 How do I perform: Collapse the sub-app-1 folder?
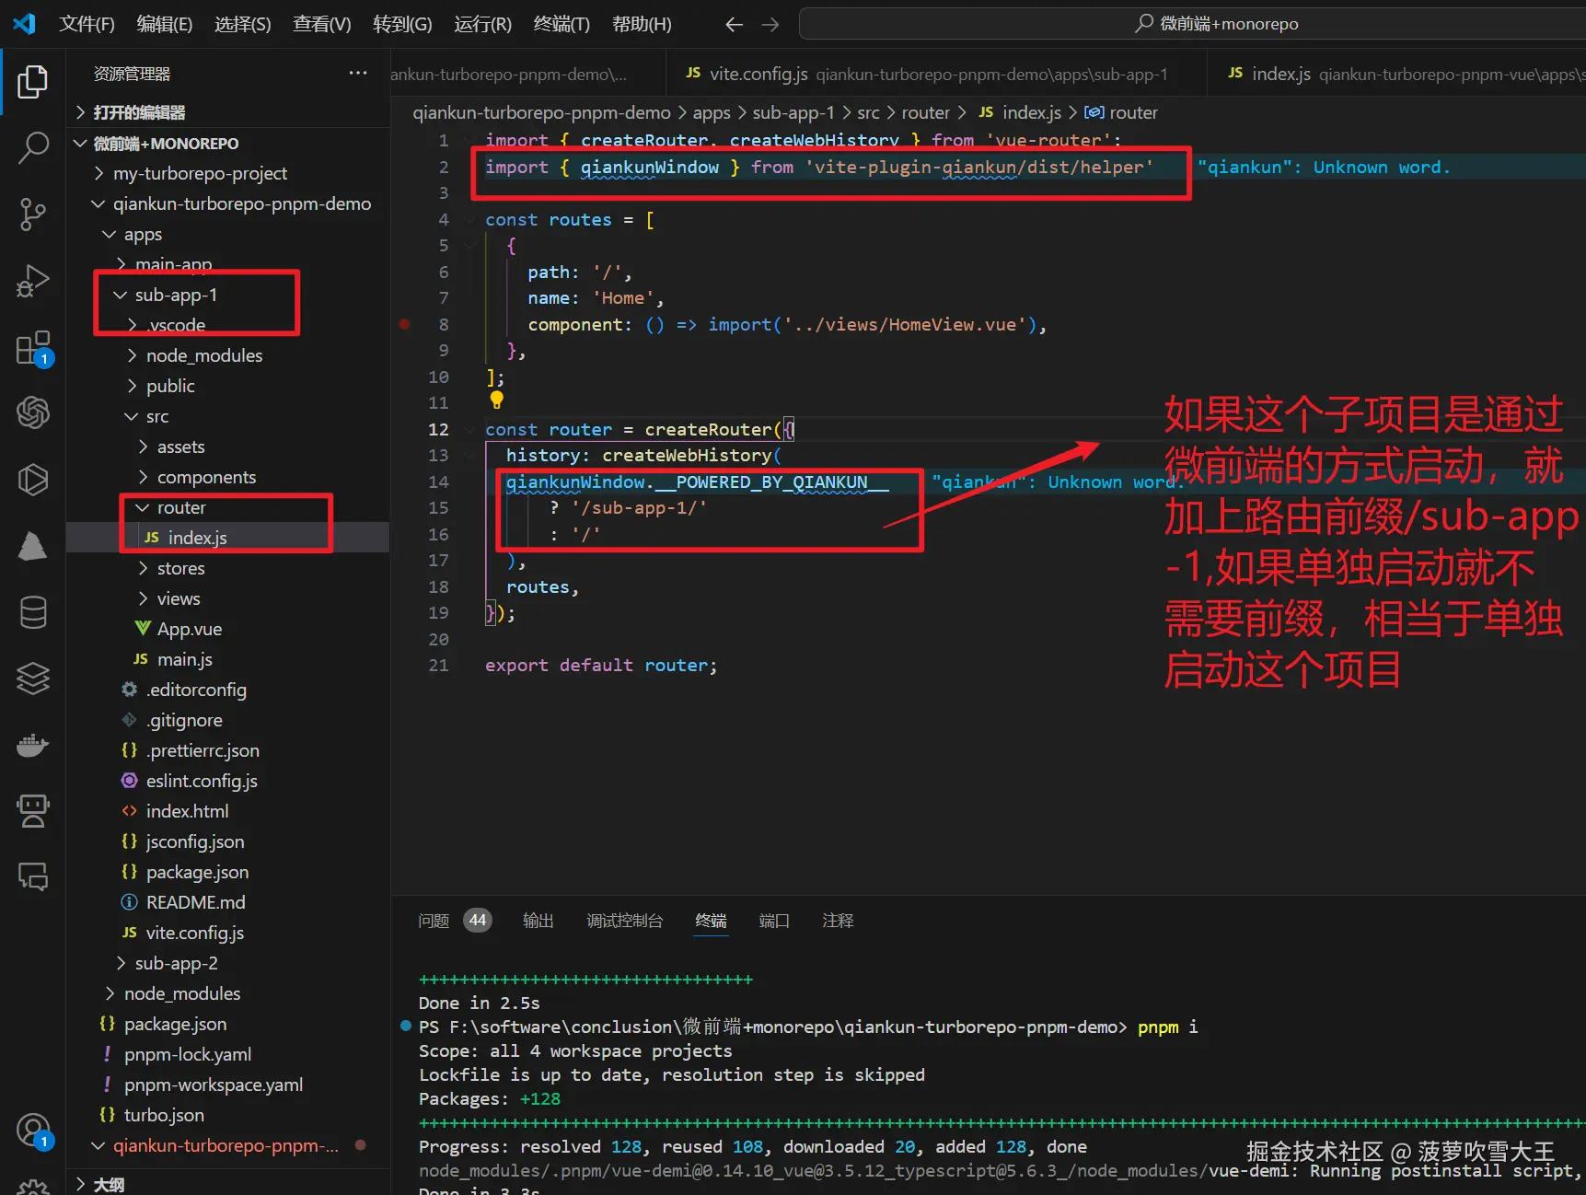pyautogui.click(x=227, y=295)
